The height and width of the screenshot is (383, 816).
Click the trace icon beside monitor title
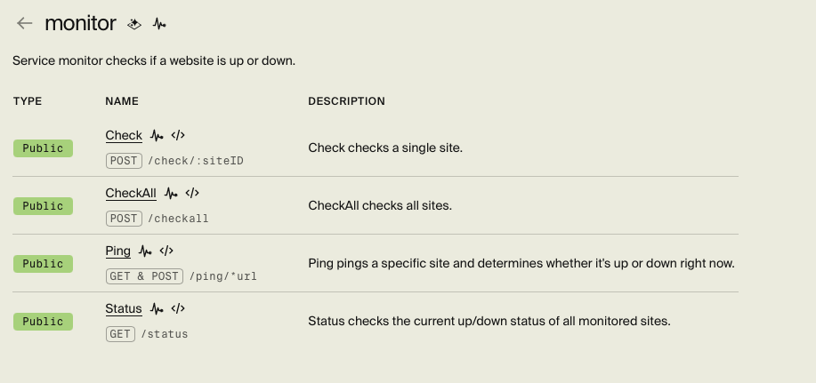pos(159,24)
